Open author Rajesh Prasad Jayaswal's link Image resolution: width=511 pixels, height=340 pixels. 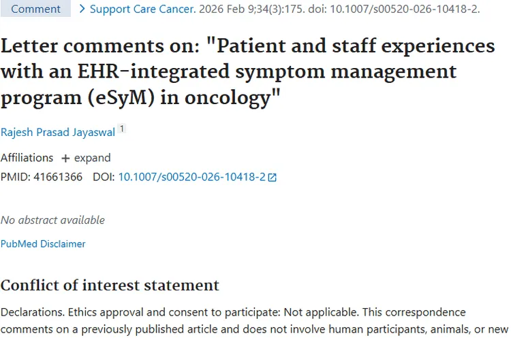58,132
